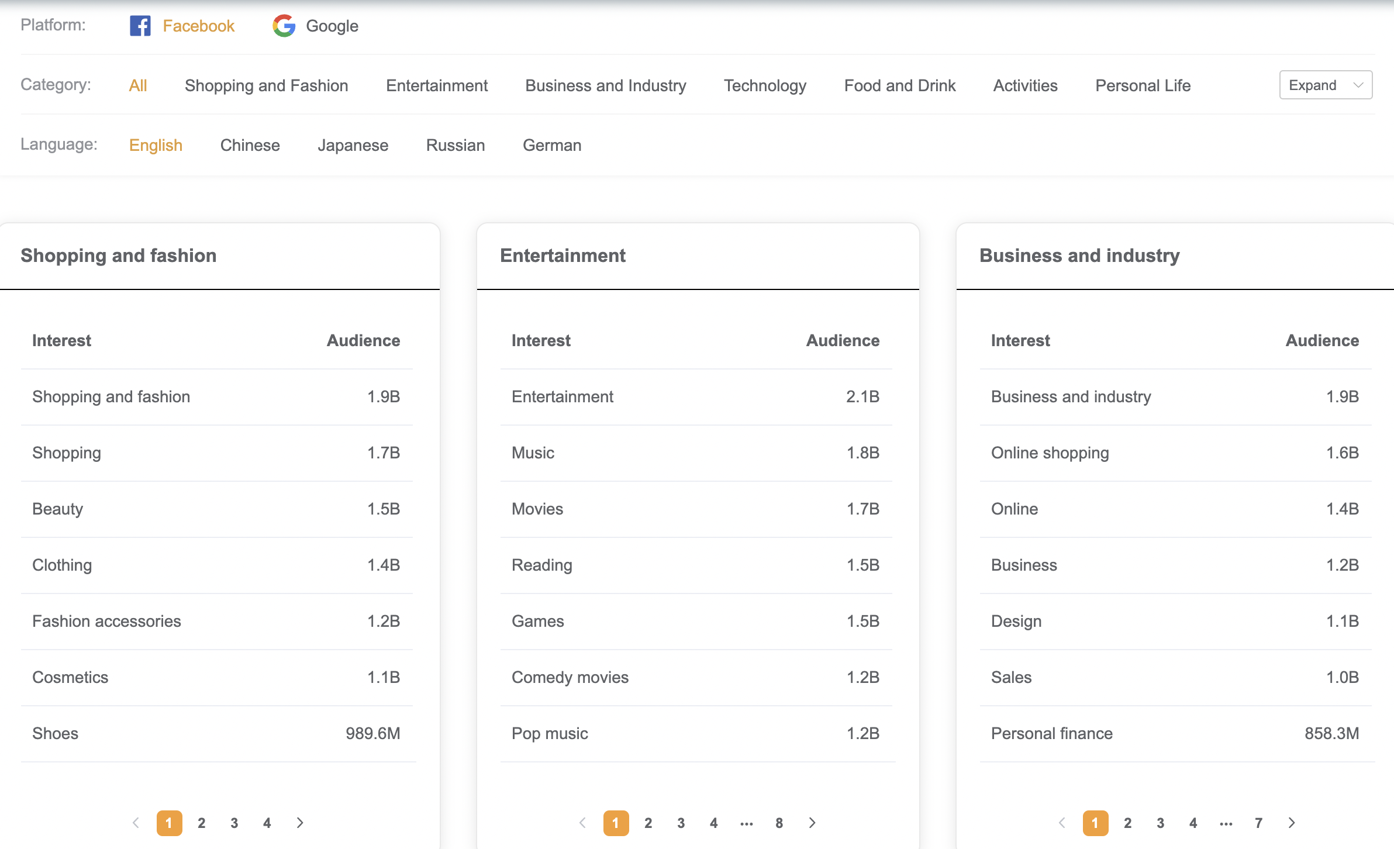1394x849 pixels.
Task: Filter by Technology category
Action: (x=765, y=85)
